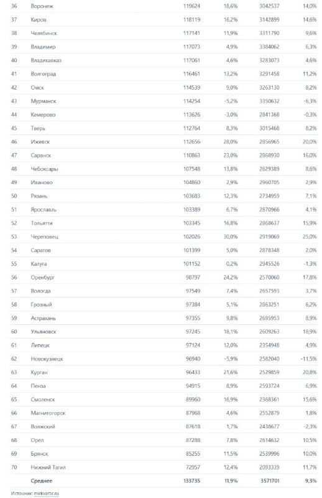The height and width of the screenshot is (498, 322).
Task: Click the Череповец 30,0% growth value
Action: coord(231,237)
